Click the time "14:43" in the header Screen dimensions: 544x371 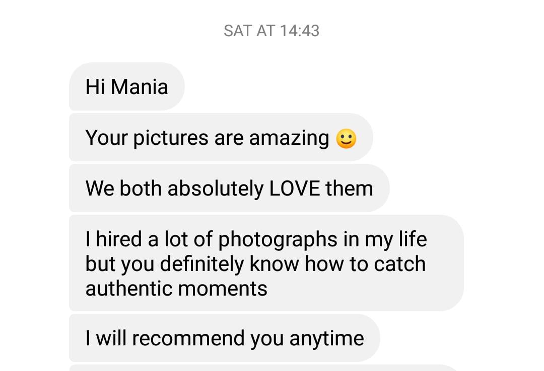[x=299, y=31]
